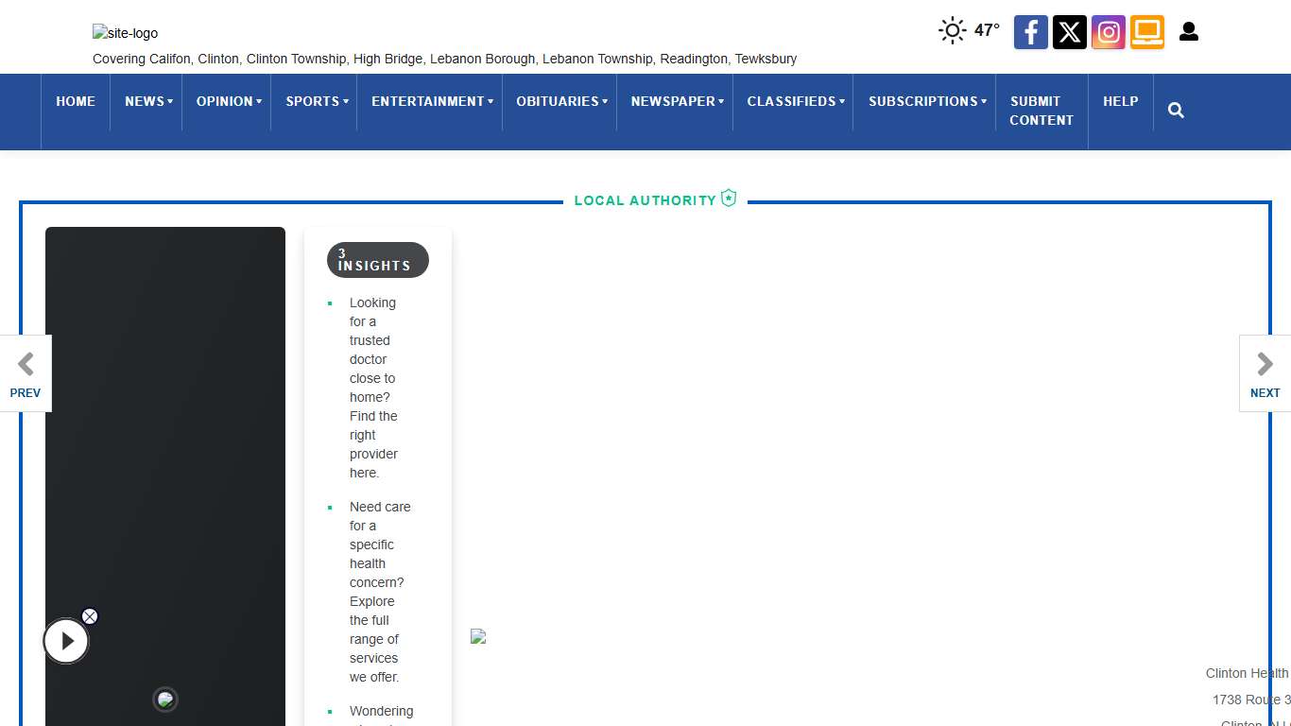Click the sun weather icon
This screenshot has width=1291, height=726.
coord(952,30)
